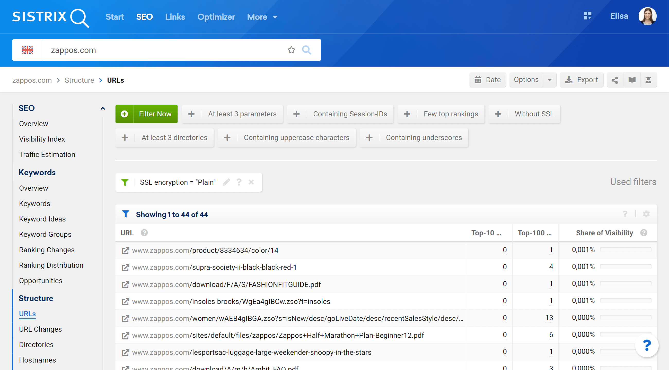
Task: Add the Containing Session-IDs filter
Action: (340, 114)
